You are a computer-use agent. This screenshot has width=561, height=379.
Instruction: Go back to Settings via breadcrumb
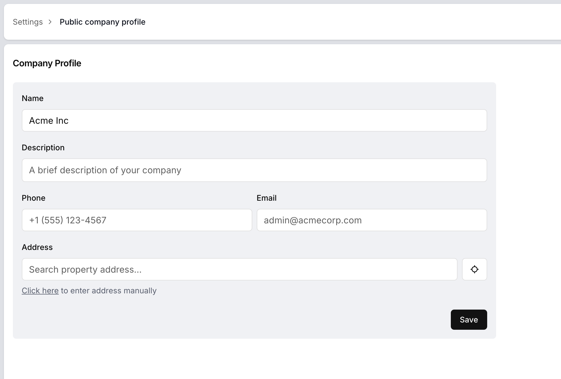tap(28, 22)
